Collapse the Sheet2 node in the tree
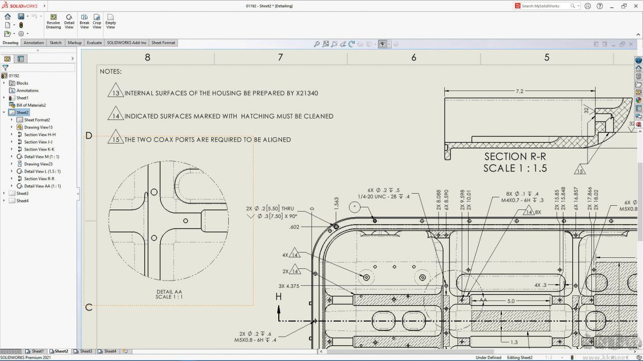The image size is (643, 361). 4,112
